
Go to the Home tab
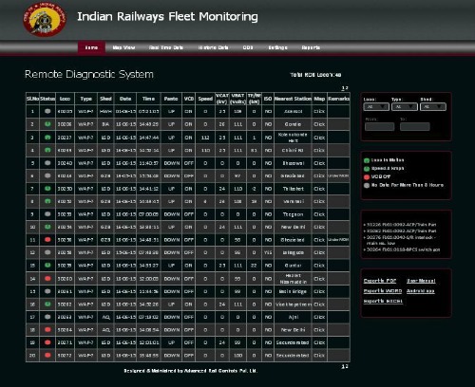coord(91,47)
